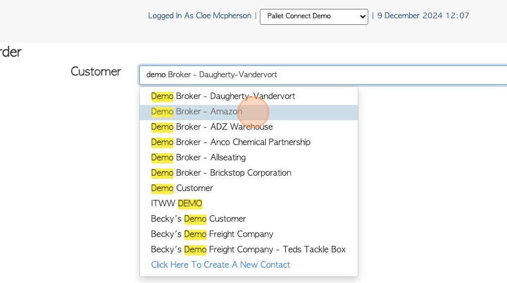The image size is (507, 283).
Task: Select Demo Broker - ADZ Warehouse option
Action: tap(249, 127)
